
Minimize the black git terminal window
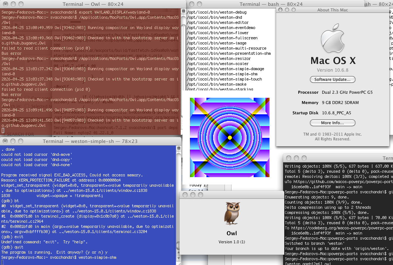coord(296,158)
